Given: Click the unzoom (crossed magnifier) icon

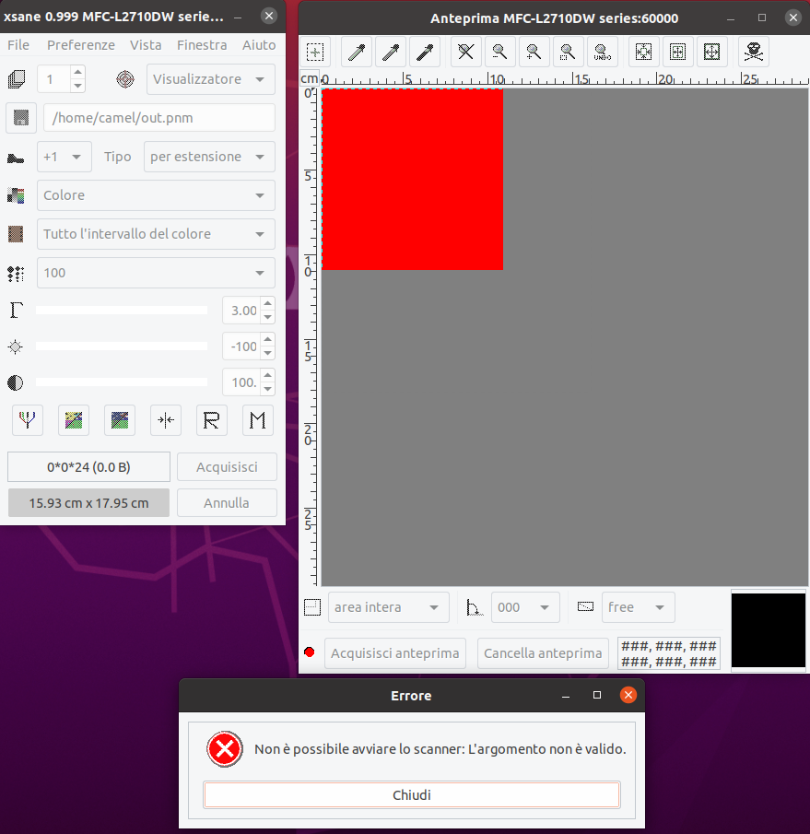Looking at the screenshot, I should point(465,52).
